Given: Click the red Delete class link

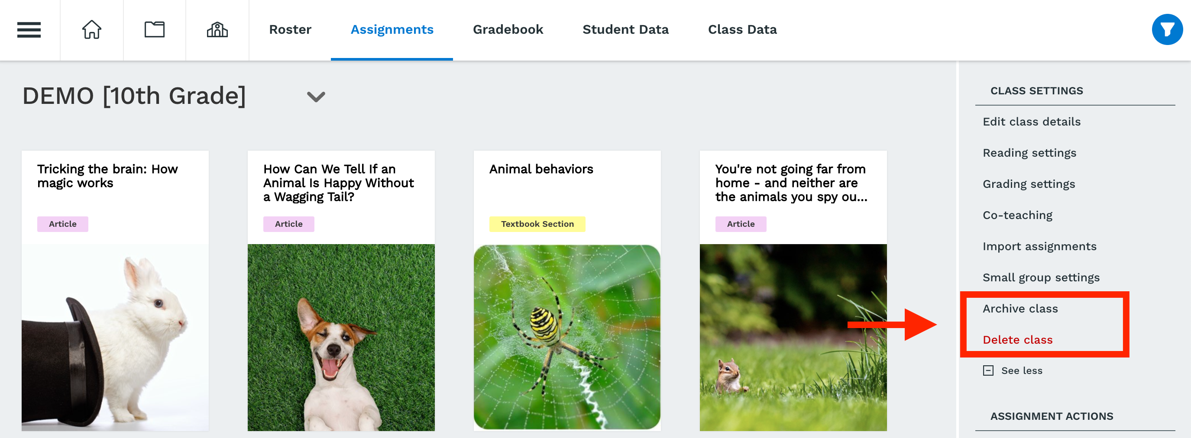Looking at the screenshot, I should pyautogui.click(x=1017, y=340).
